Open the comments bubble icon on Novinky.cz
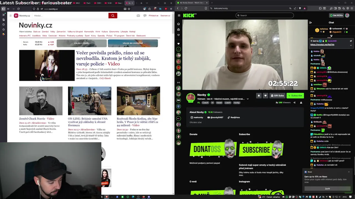The image size is (355, 199). pos(145,15)
